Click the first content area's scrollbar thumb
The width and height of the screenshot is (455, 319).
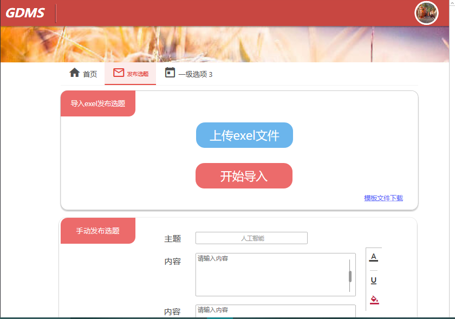click(x=350, y=276)
